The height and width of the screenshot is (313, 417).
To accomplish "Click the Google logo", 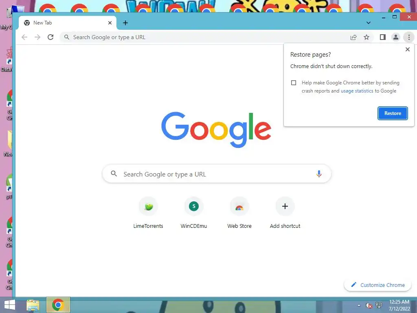I will point(216,130).
